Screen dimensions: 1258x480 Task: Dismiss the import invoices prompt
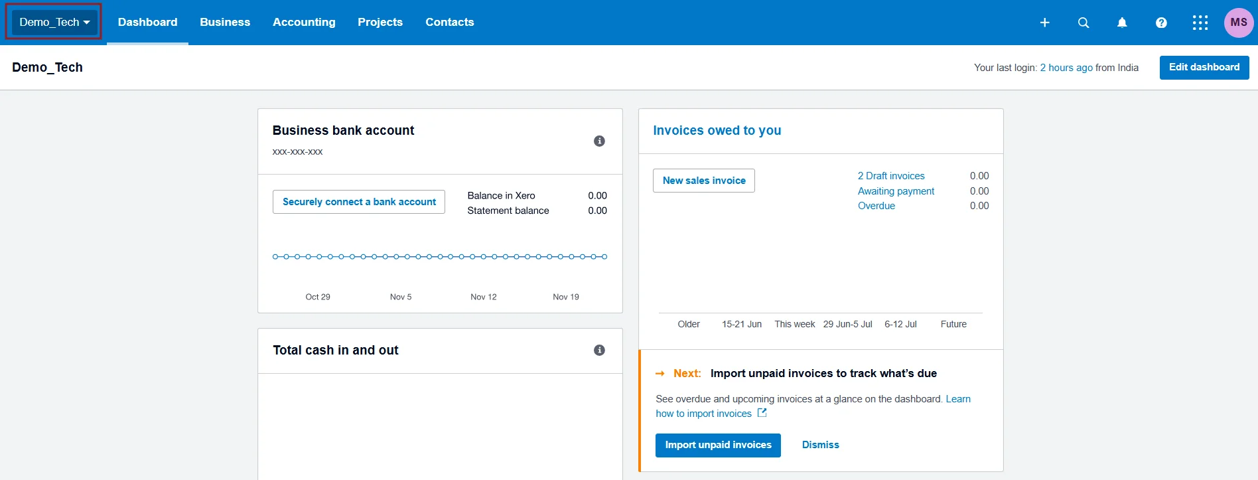(x=820, y=445)
